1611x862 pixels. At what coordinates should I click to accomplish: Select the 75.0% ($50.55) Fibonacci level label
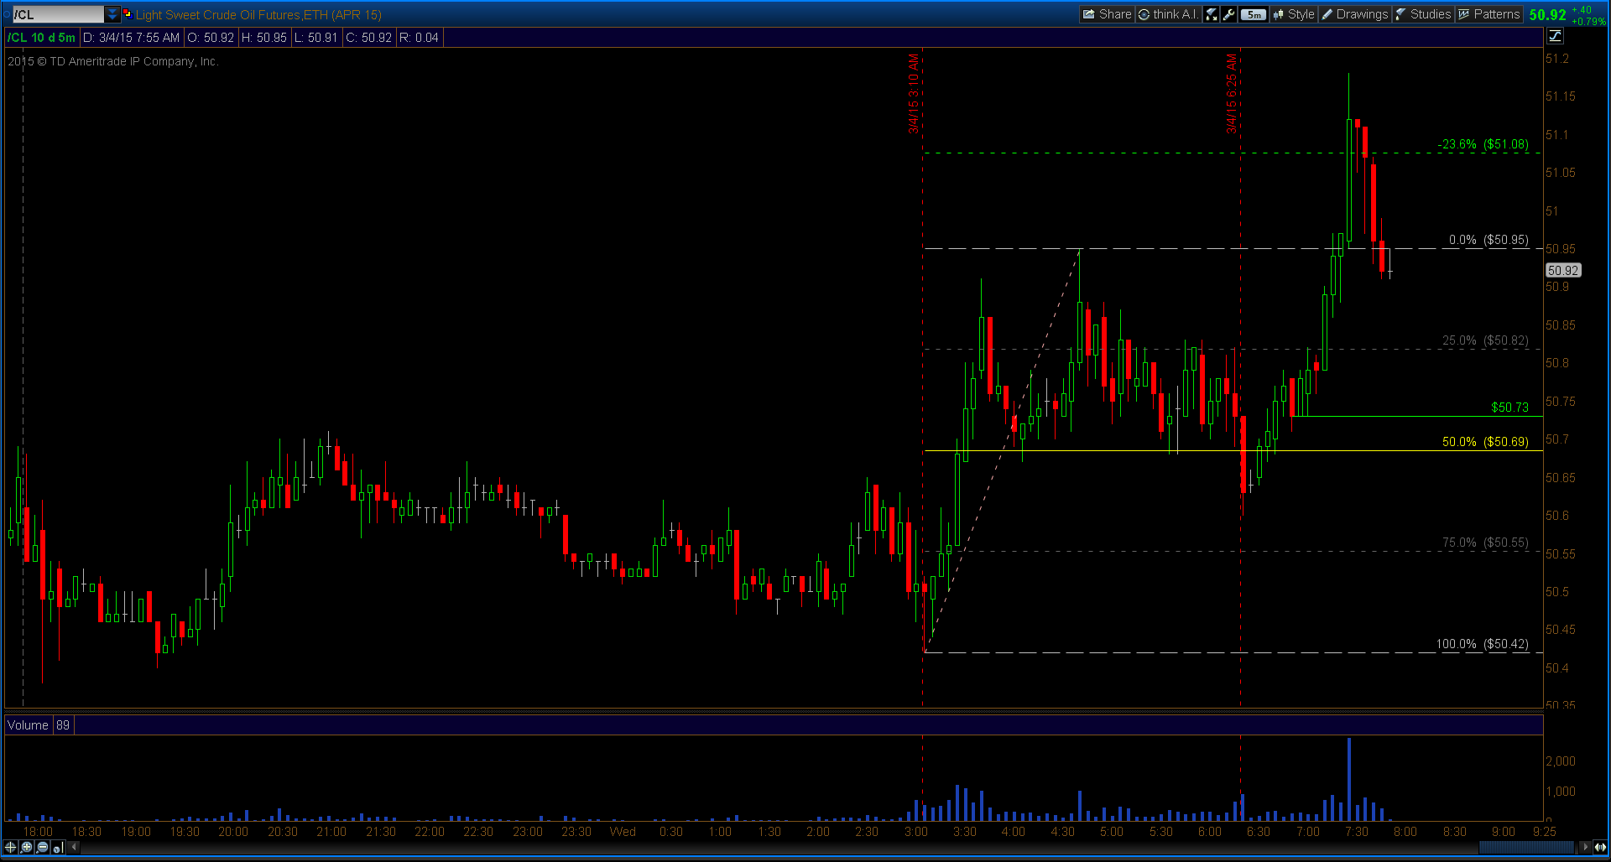(x=1485, y=543)
